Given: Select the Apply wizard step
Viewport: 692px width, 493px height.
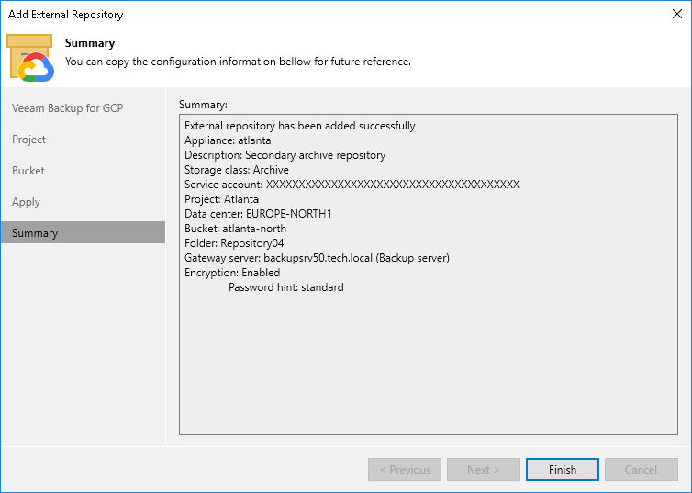Looking at the screenshot, I should tap(26, 202).
